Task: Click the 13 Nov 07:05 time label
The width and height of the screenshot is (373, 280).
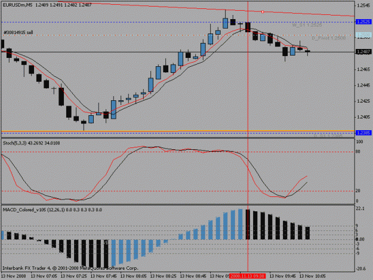Action: coord(44,276)
